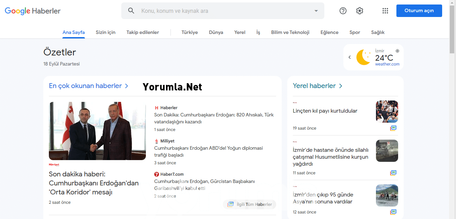Open the Sağlık tab
This screenshot has width=456, height=219.
pos(378,32)
